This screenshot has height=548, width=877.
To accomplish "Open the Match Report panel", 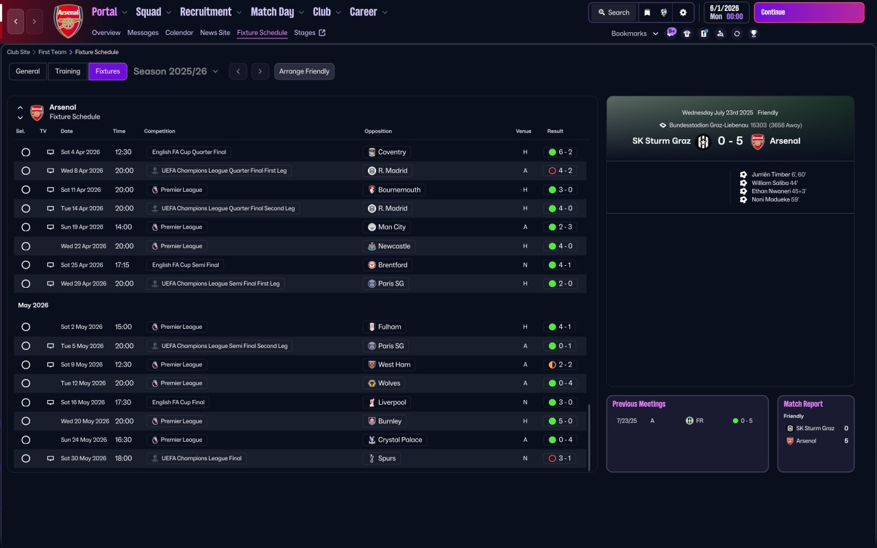I will pos(816,434).
